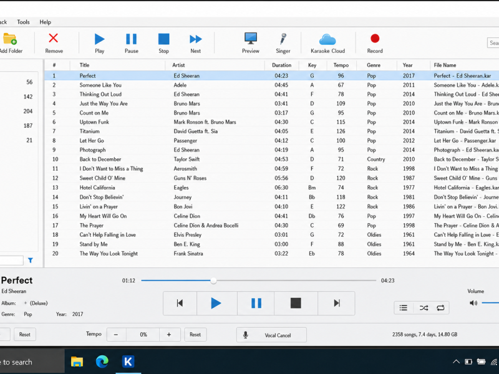Viewport: 499px width, 374px height.
Task: Toggle repeat playback mode
Action: (440, 308)
